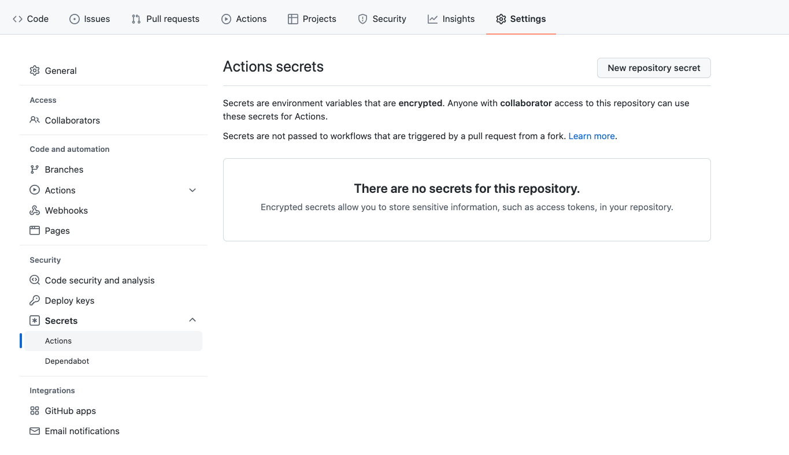Click the General gear icon in sidebar
The image size is (789, 455).
click(x=35, y=70)
